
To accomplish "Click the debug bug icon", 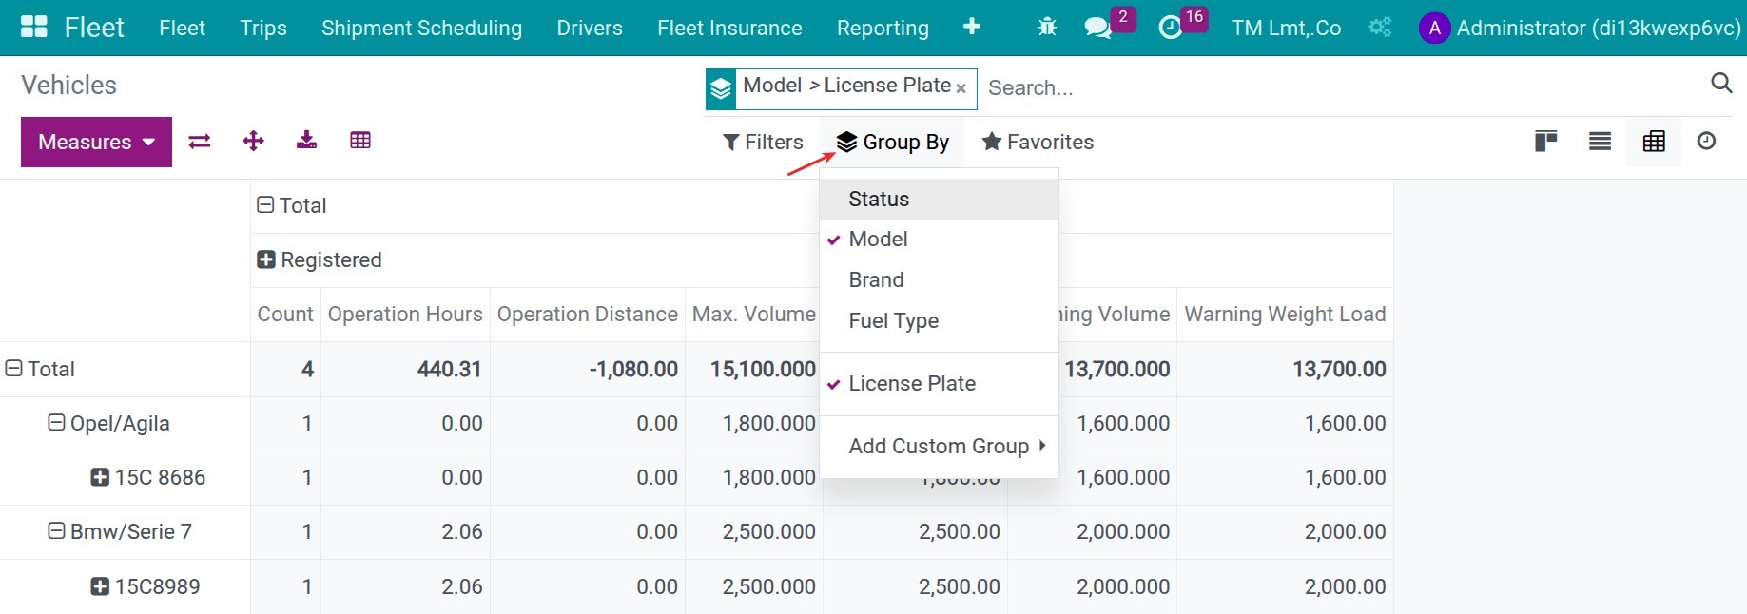I will point(1047,28).
